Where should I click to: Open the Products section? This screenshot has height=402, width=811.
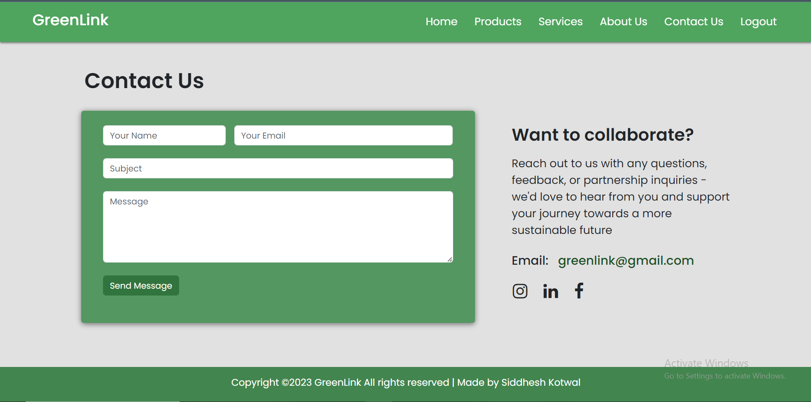click(498, 21)
